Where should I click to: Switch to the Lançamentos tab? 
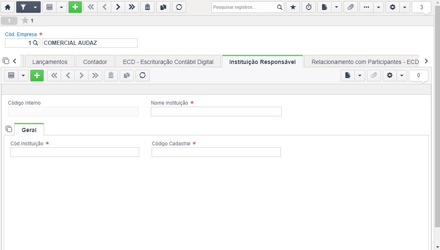[x=50, y=62]
